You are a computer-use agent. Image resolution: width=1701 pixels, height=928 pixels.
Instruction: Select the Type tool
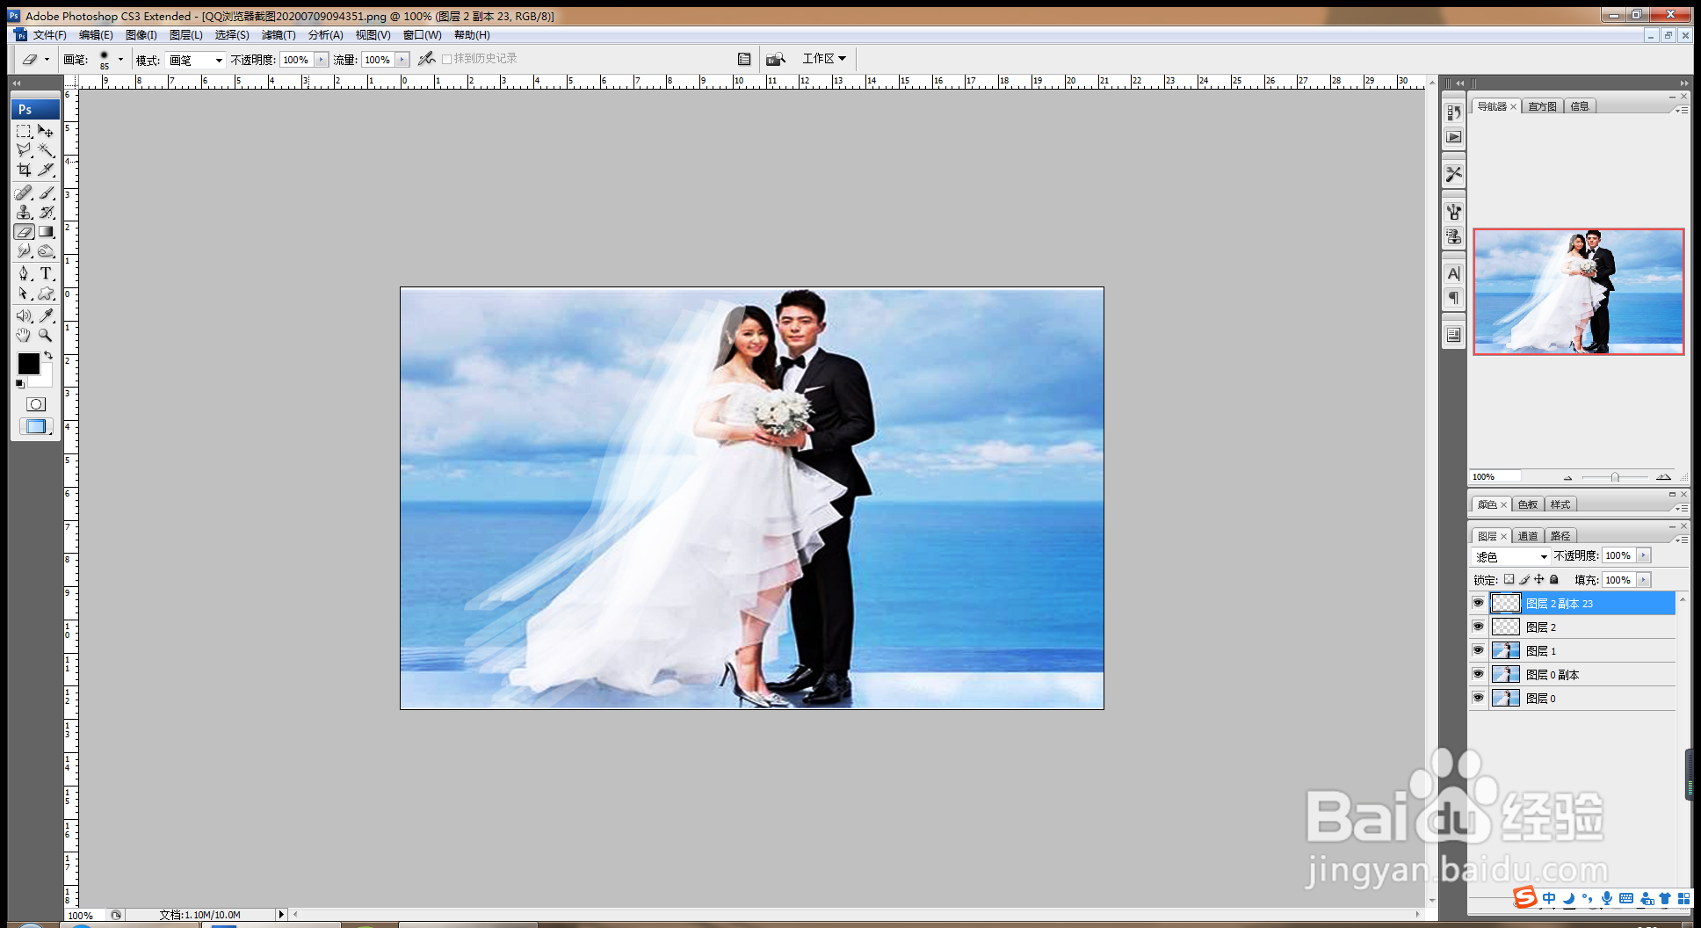[47, 273]
